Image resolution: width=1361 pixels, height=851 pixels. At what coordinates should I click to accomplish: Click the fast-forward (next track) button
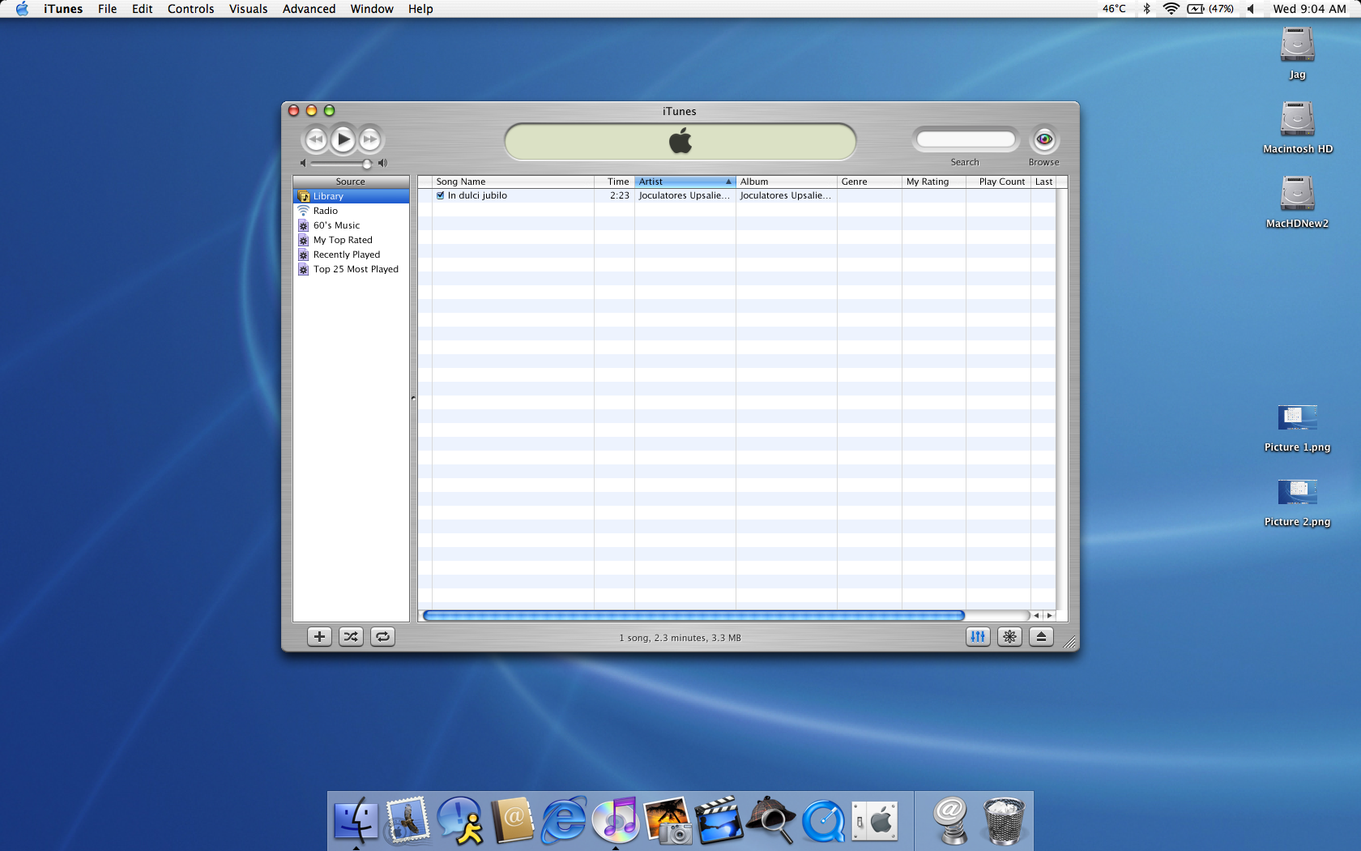click(x=370, y=139)
